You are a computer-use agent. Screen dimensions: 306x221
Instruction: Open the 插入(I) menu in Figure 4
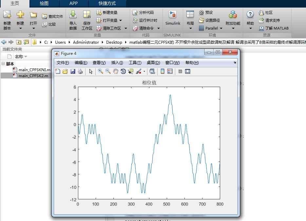(117, 63)
